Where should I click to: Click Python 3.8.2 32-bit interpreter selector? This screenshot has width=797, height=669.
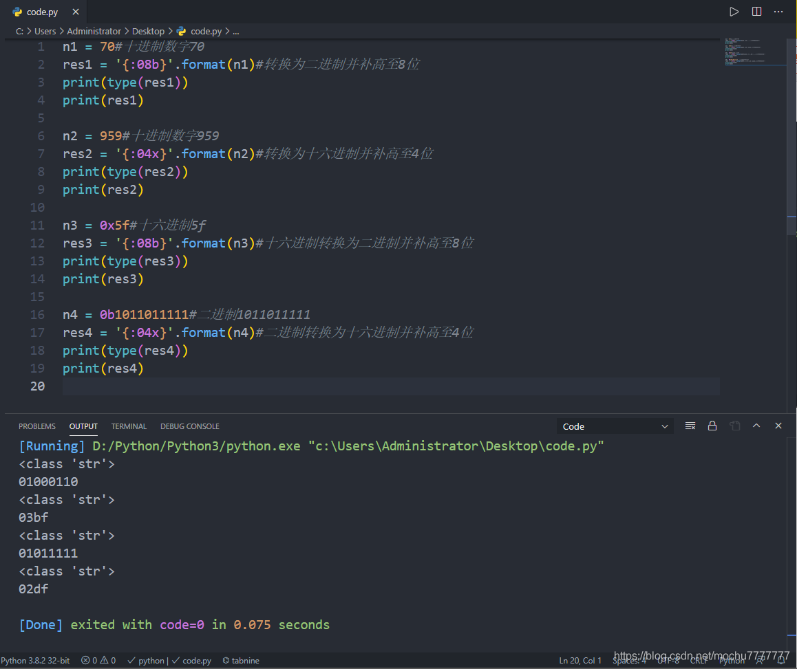click(36, 660)
